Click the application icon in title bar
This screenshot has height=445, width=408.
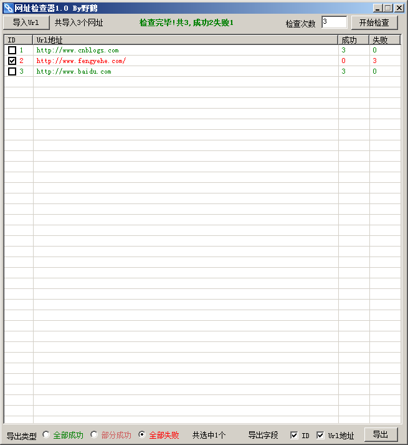point(9,8)
